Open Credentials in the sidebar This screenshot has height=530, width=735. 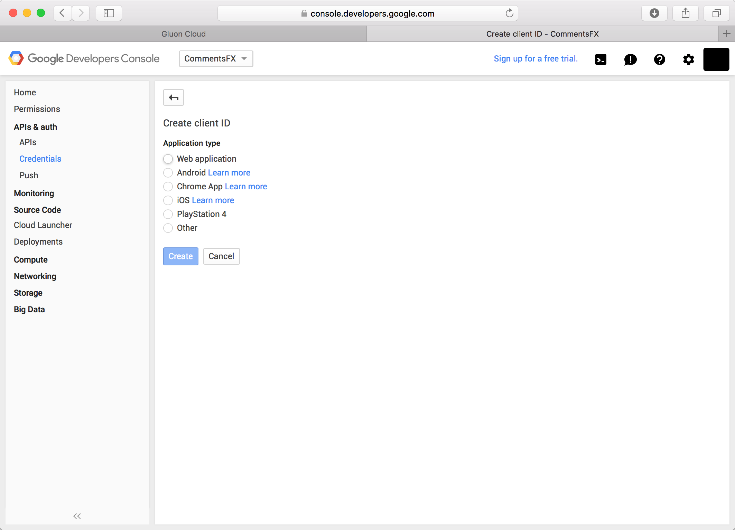[40, 159]
